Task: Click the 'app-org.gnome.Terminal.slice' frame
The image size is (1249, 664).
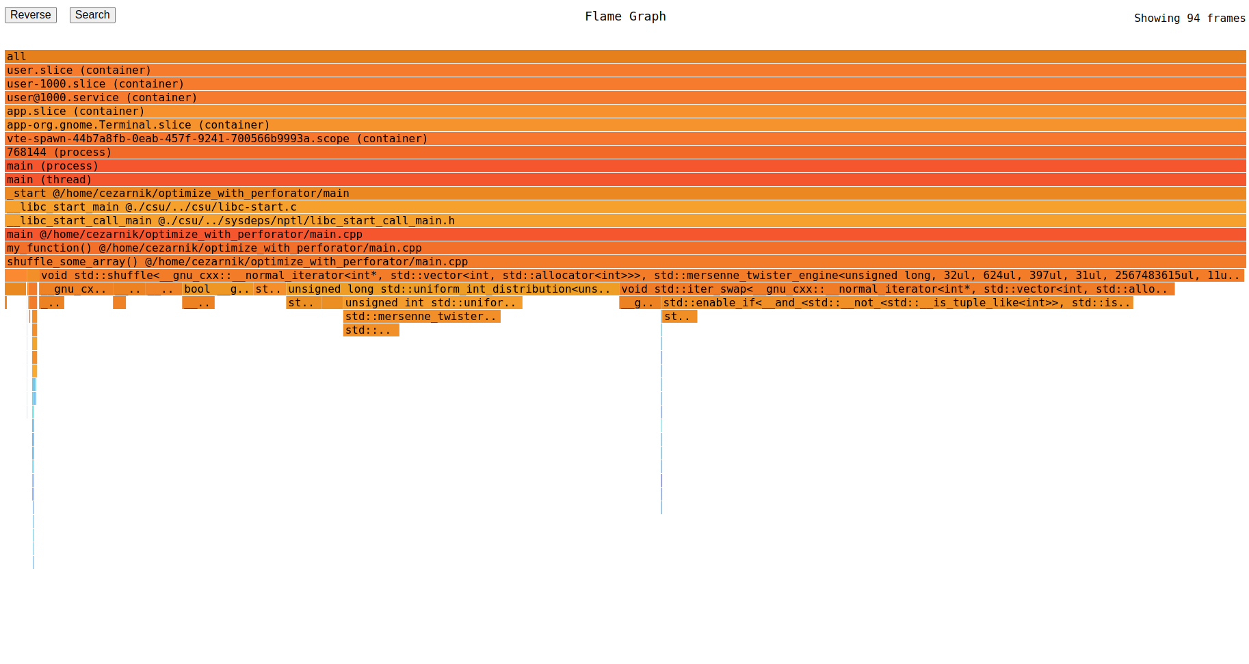Action: (x=616, y=124)
